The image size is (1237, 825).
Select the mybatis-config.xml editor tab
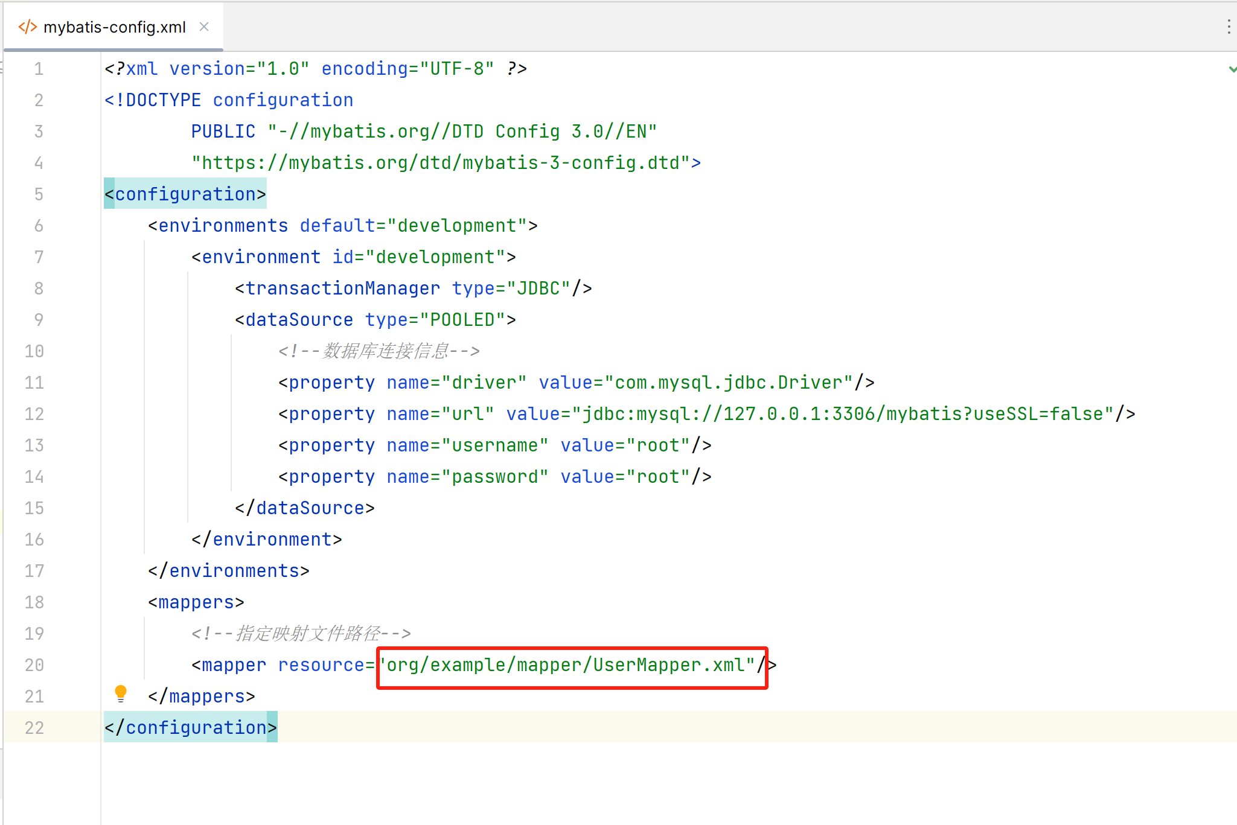115,27
